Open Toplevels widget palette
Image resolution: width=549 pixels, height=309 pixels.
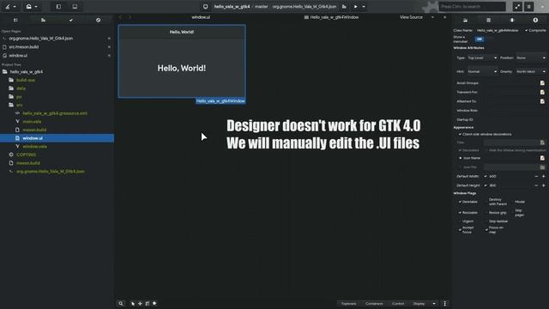coord(349,303)
